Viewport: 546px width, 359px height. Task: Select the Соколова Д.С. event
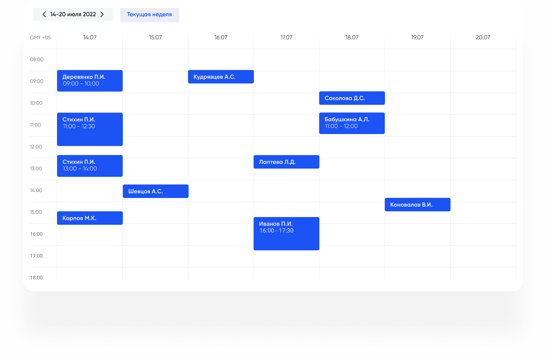pyautogui.click(x=352, y=98)
